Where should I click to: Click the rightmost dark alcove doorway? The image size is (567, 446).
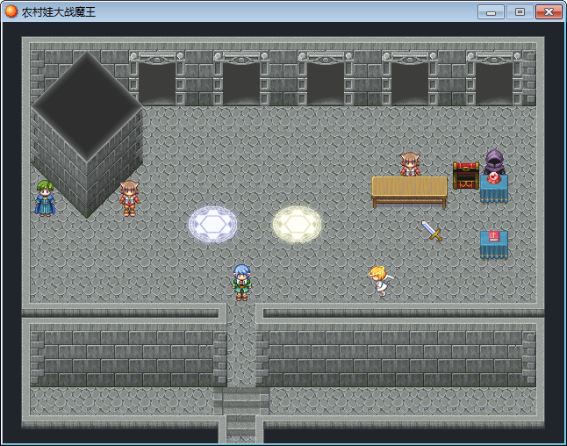494,83
